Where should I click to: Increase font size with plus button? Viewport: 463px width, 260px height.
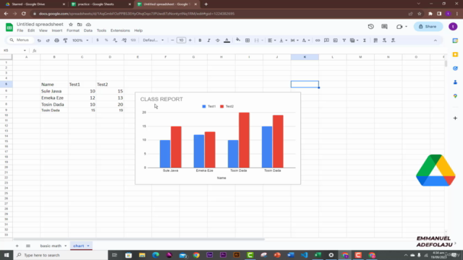click(190, 40)
